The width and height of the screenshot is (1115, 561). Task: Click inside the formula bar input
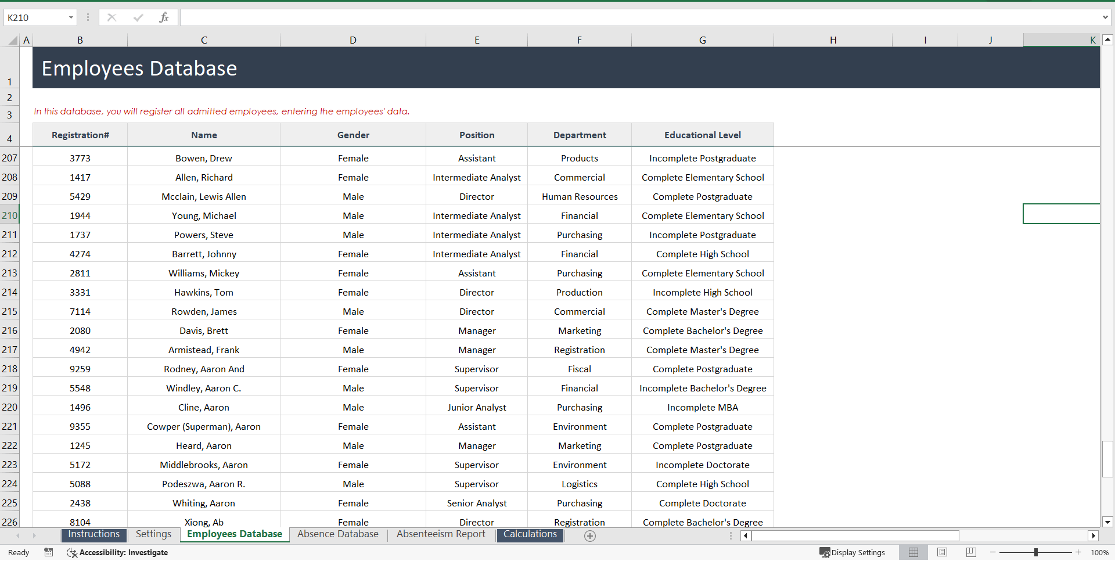click(639, 17)
